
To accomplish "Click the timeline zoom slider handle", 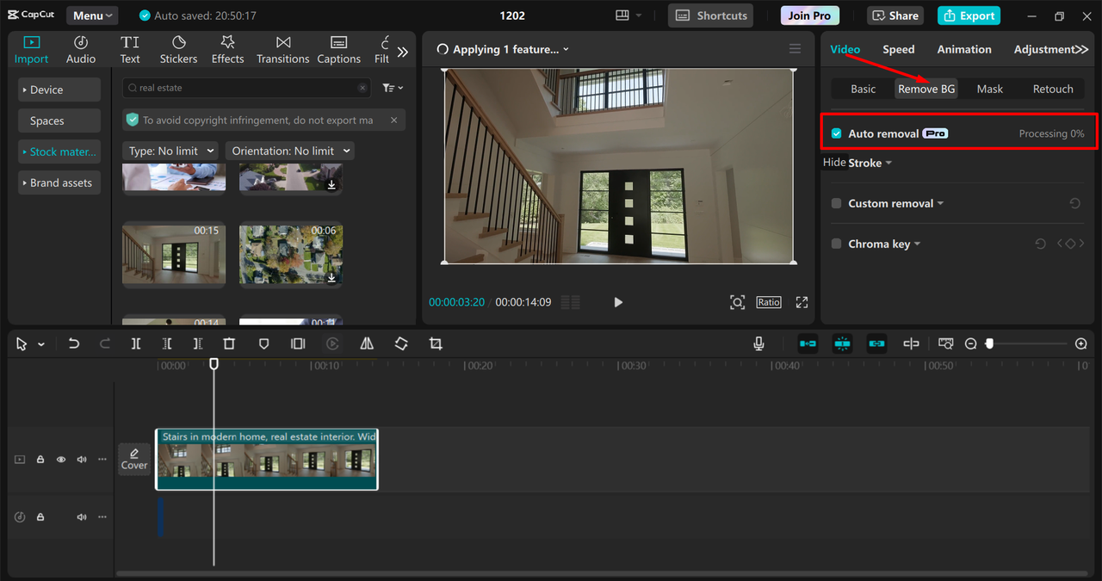I will 989,343.
